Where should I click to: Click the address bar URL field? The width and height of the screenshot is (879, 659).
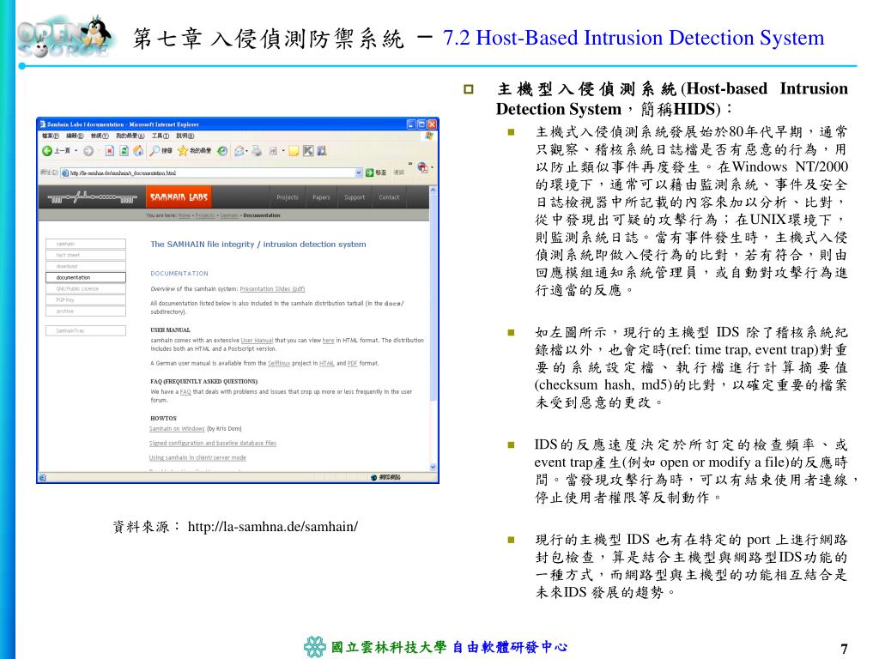211,172
